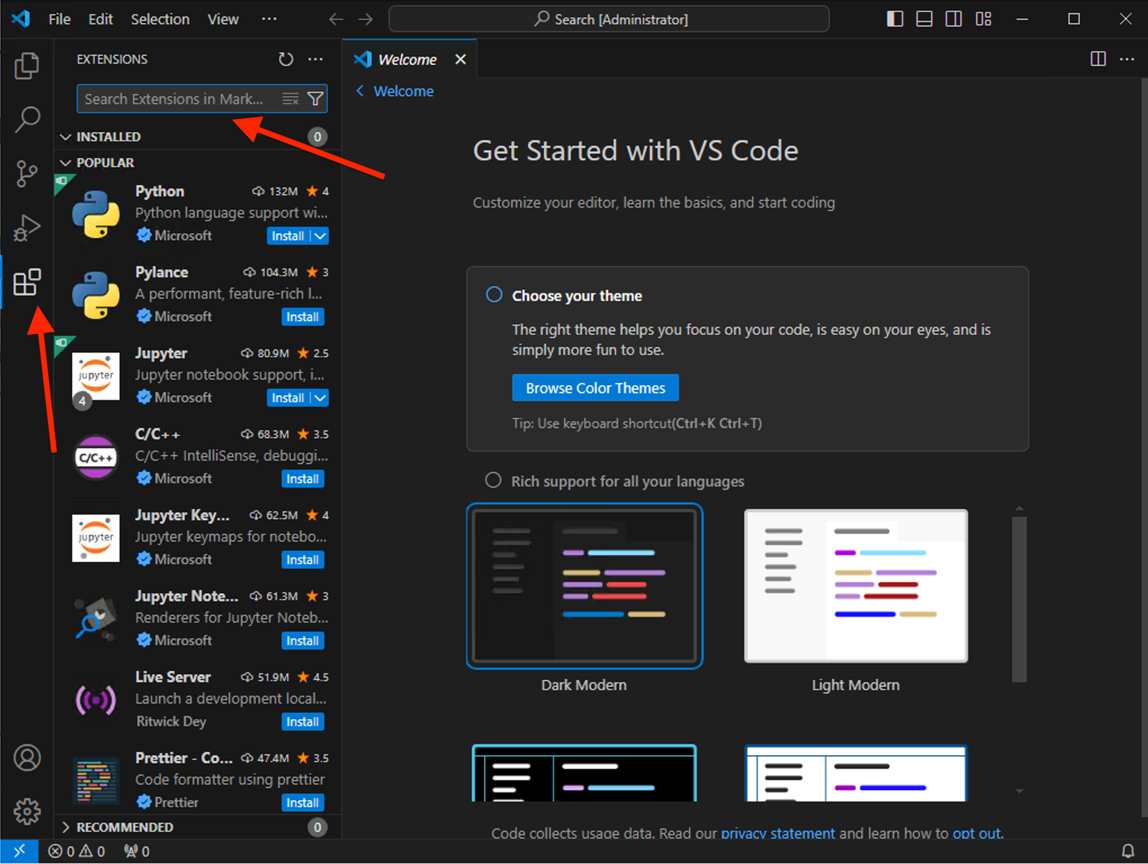This screenshot has height=864, width=1148.
Task: Open the Manage settings gear icon
Action: tap(27, 811)
